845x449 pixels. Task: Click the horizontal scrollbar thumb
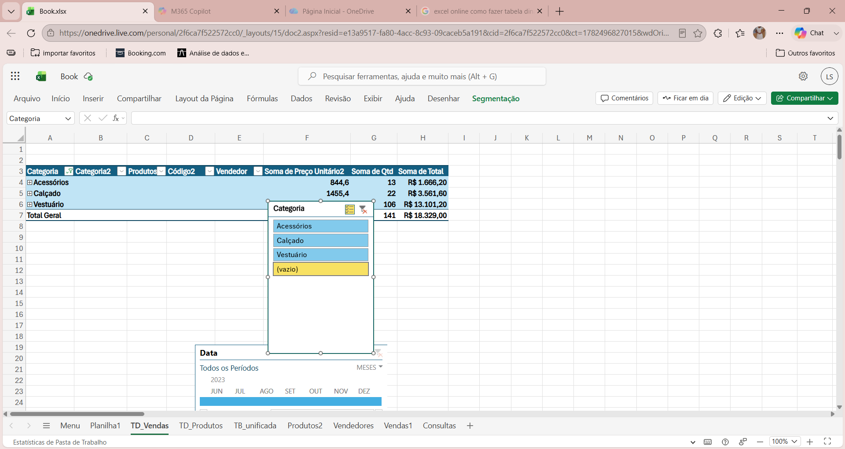point(77,414)
